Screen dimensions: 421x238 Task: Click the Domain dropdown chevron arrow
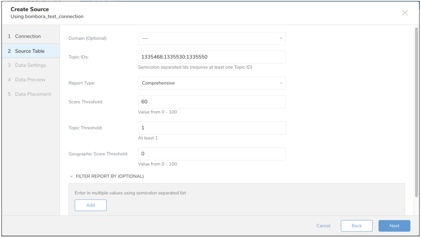pos(281,38)
